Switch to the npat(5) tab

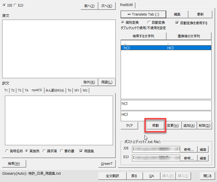37,90
